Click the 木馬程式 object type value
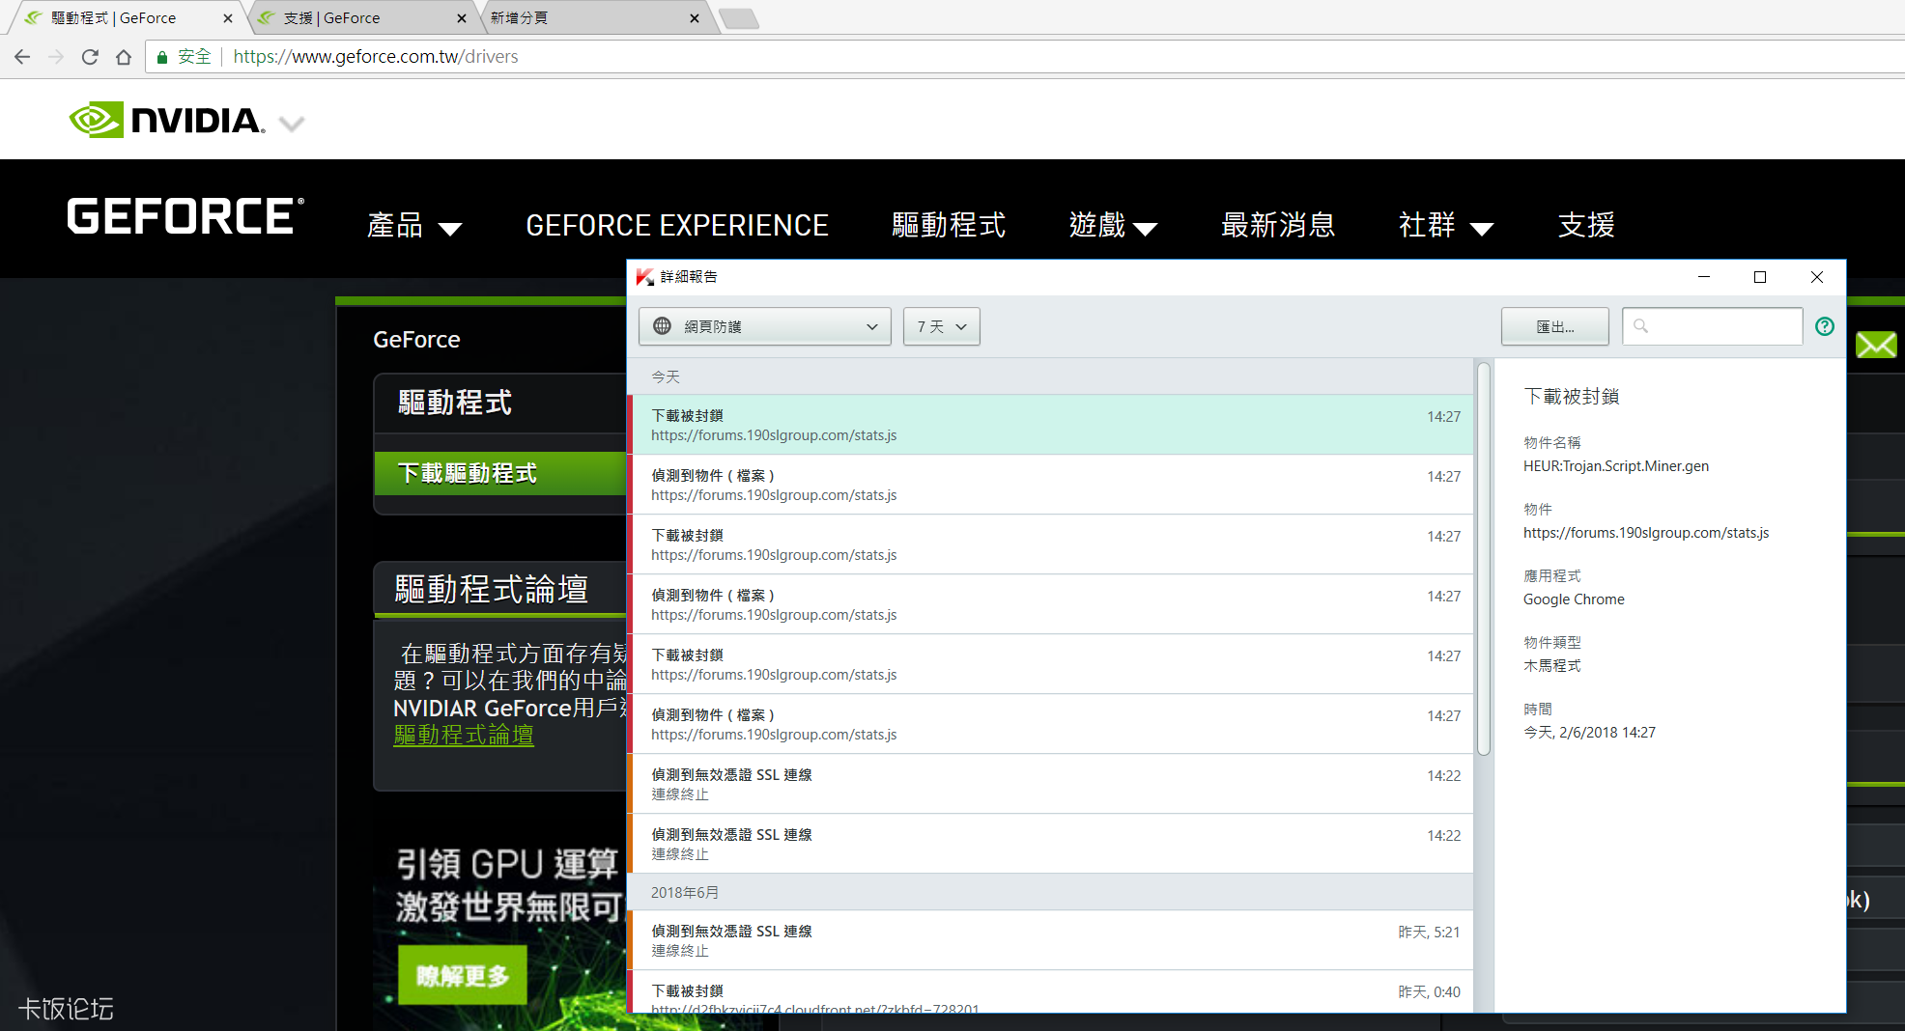Viewport: 1905px width, 1031px height. pyautogui.click(x=1552, y=666)
